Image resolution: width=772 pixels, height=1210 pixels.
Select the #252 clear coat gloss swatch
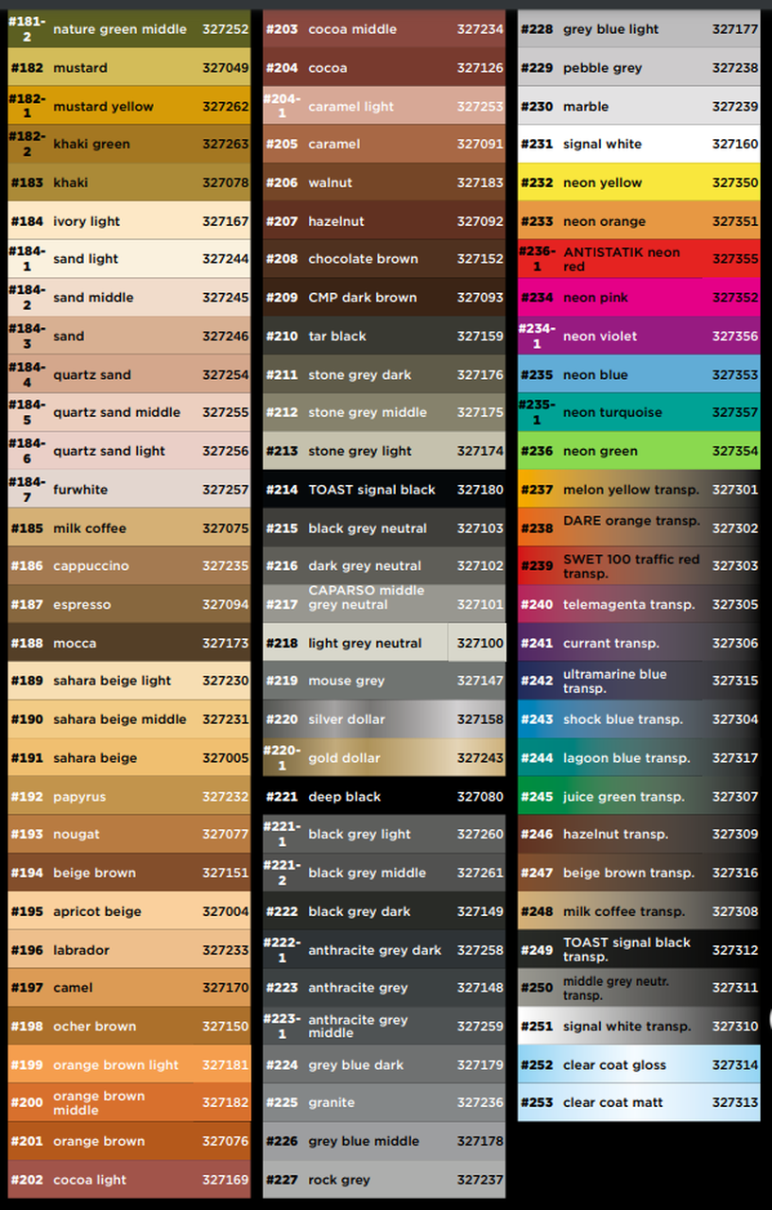[639, 1064]
